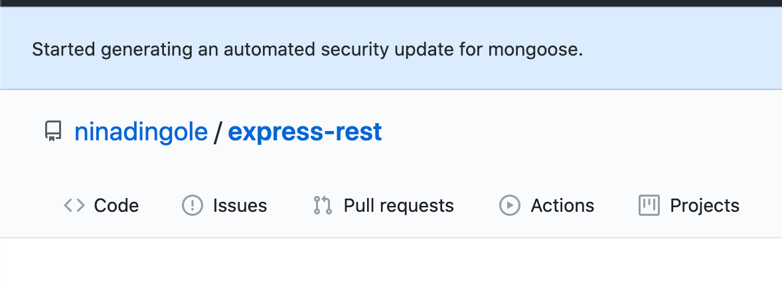Click the dark header strip at top

click(x=391, y=3)
